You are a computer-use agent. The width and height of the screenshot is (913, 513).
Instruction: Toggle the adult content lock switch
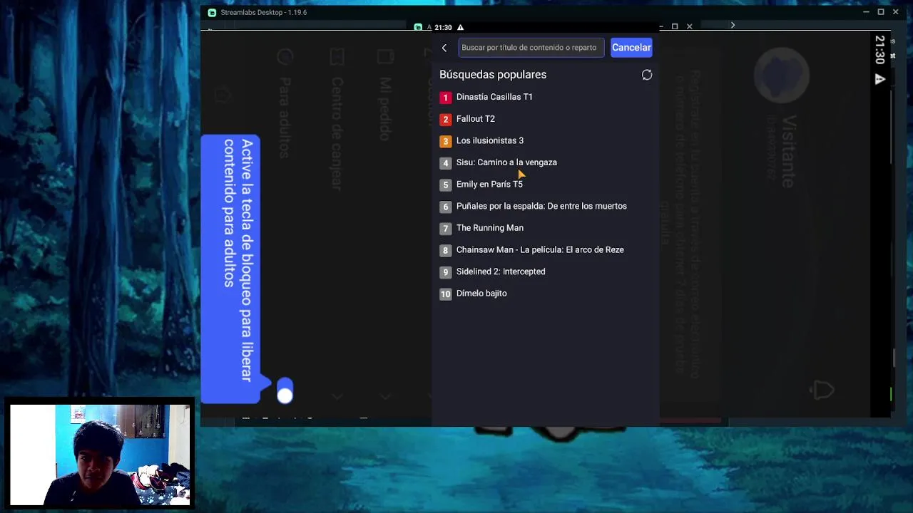click(x=285, y=390)
